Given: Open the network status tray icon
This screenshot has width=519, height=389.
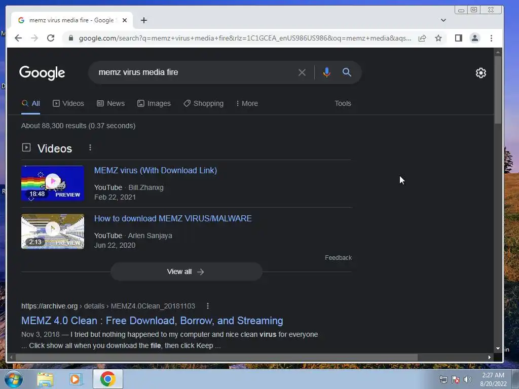Looking at the screenshot, I should 443,379.
